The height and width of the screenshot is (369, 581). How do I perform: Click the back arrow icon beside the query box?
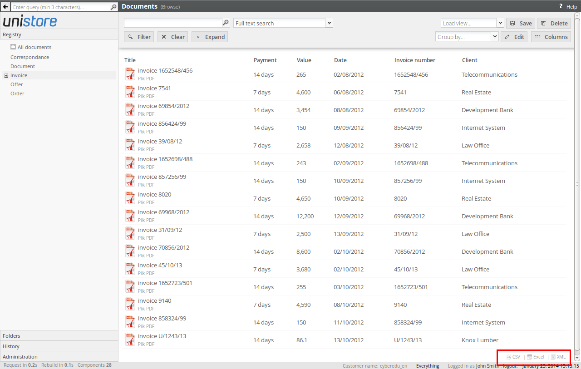(5, 7)
